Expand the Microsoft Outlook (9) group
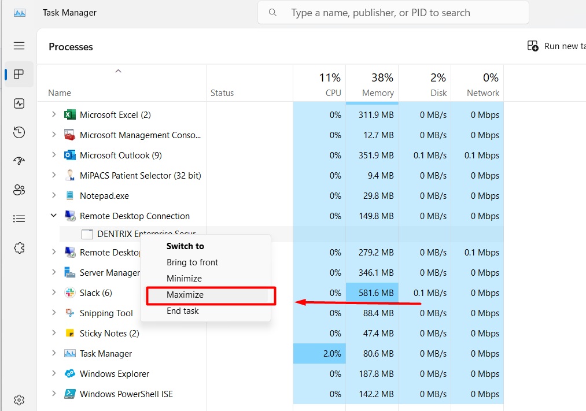Screen dimensions: 586x411 point(54,154)
